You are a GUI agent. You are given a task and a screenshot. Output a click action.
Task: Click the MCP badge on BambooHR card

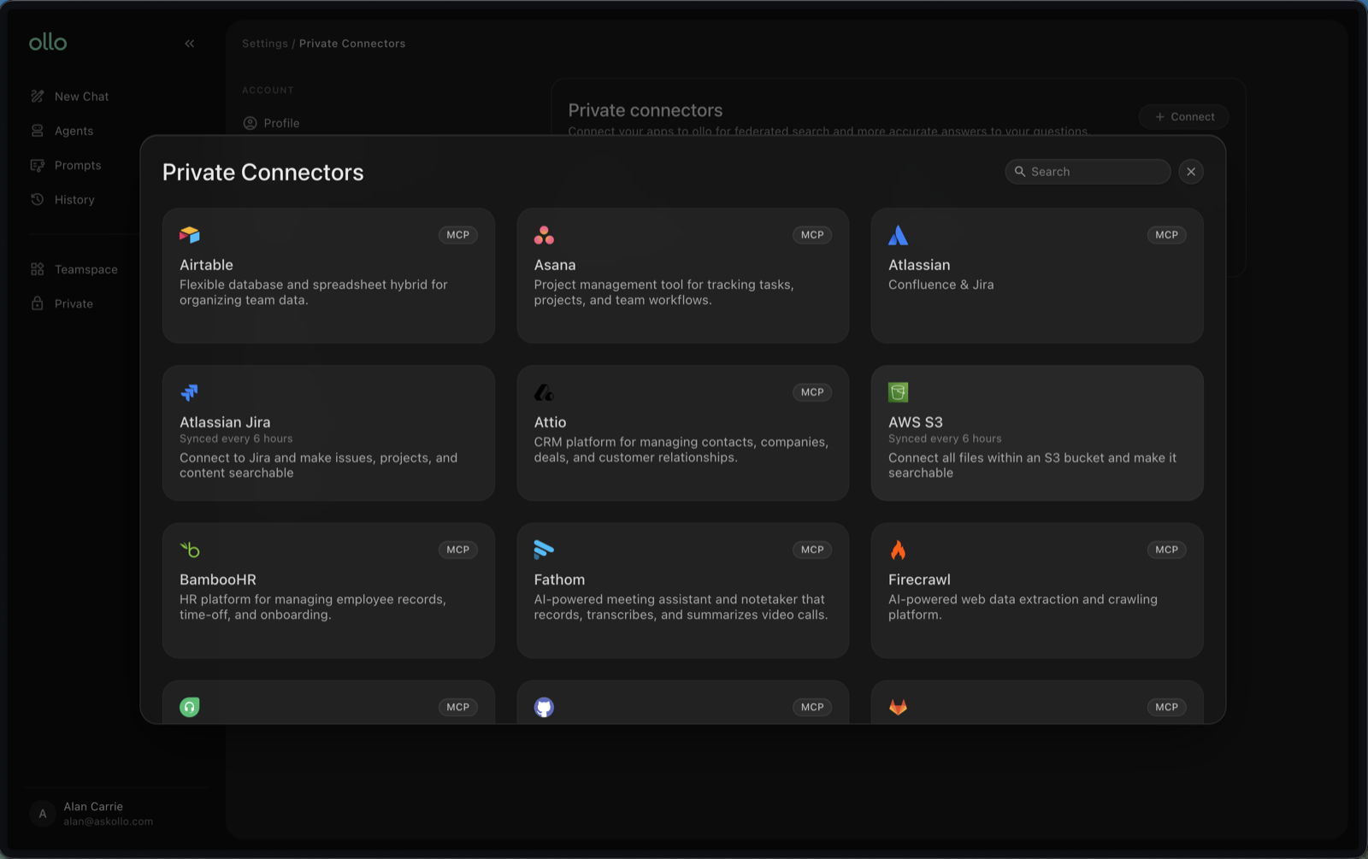click(458, 550)
